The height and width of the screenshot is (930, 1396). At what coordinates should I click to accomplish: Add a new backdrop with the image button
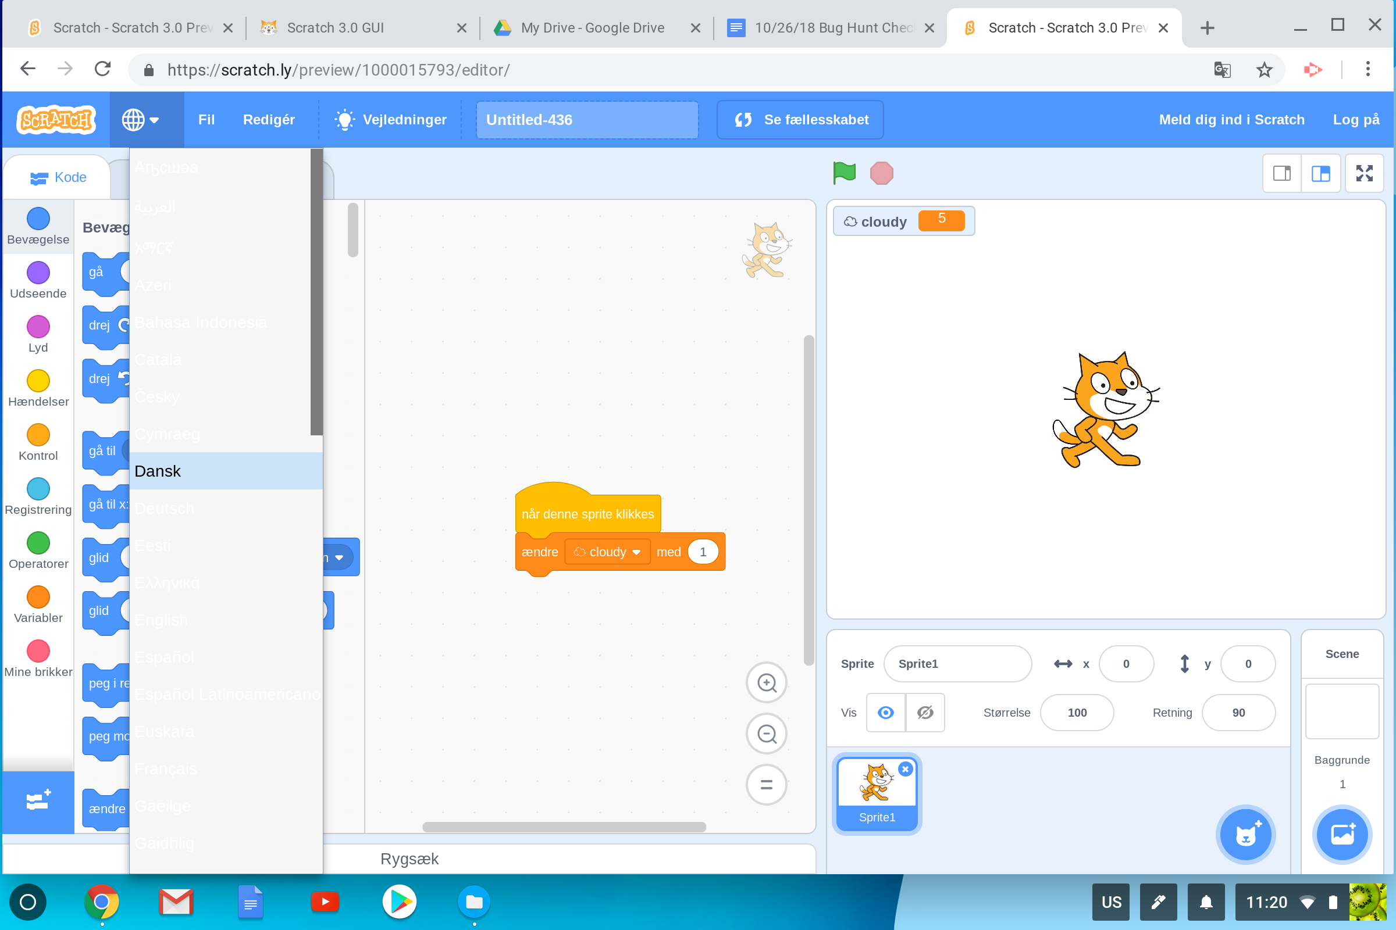[x=1342, y=835]
